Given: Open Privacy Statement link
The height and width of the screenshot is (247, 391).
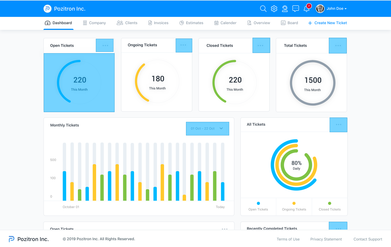Looking at the screenshot, I should click(326, 239).
